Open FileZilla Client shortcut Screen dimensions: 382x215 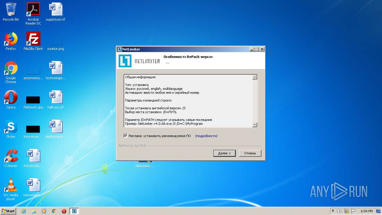point(33,41)
